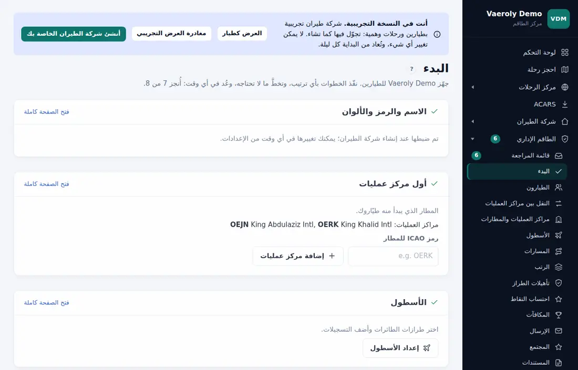
Task: Click إضافة مركز عمليات button
Action: pos(298,256)
